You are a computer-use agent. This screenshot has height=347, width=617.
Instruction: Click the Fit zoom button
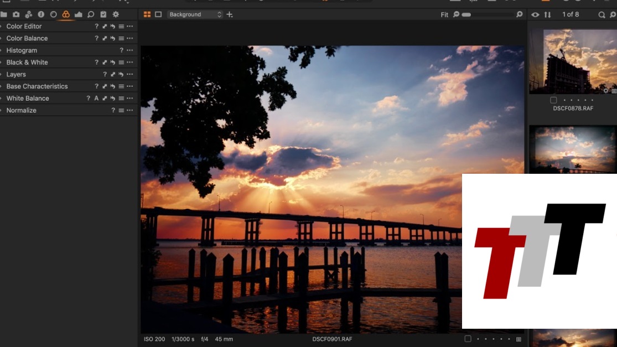(444, 15)
